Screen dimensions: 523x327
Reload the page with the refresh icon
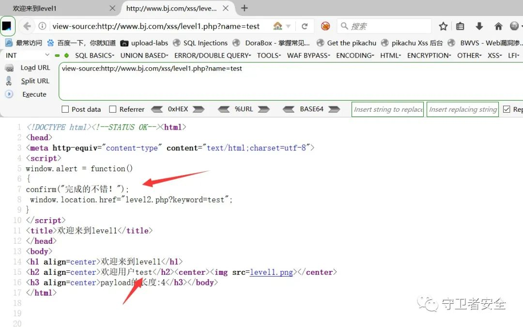click(x=305, y=26)
